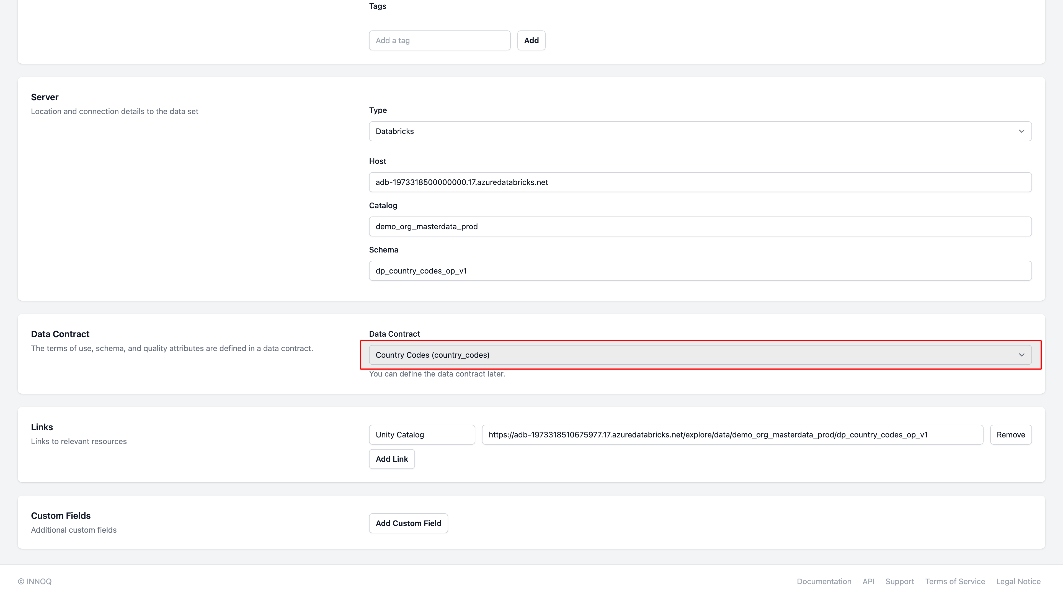
Task: Edit the Unity Catalog link name field
Action: [422, 435]
